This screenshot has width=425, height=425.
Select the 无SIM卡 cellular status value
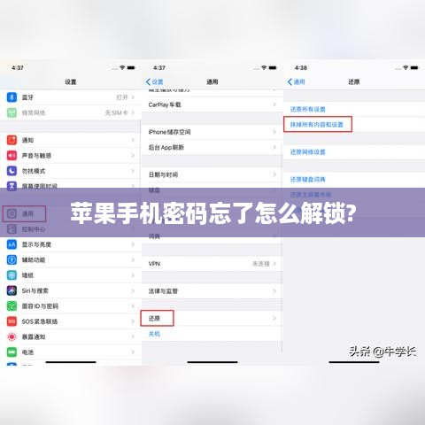117,112
